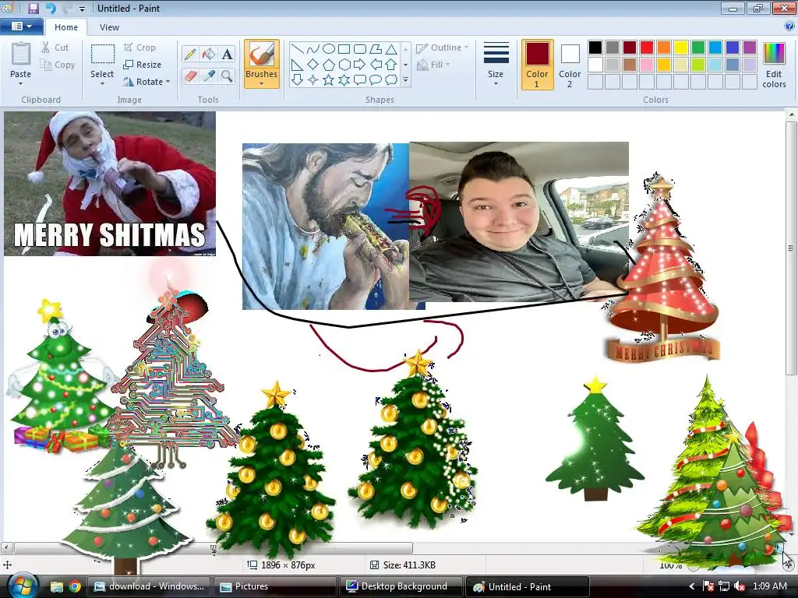Click the Cut button
The image size is (798, 598).
point(55,47)
